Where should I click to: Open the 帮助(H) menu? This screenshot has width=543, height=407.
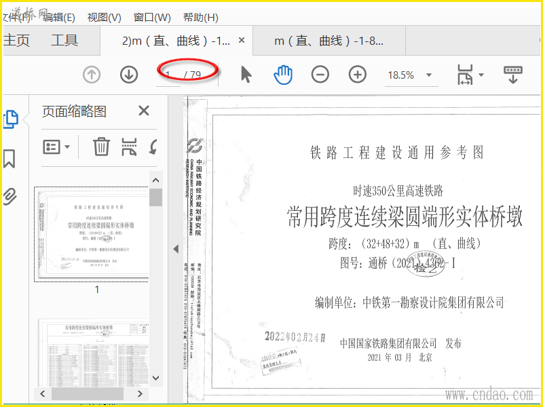coord(200,18)
